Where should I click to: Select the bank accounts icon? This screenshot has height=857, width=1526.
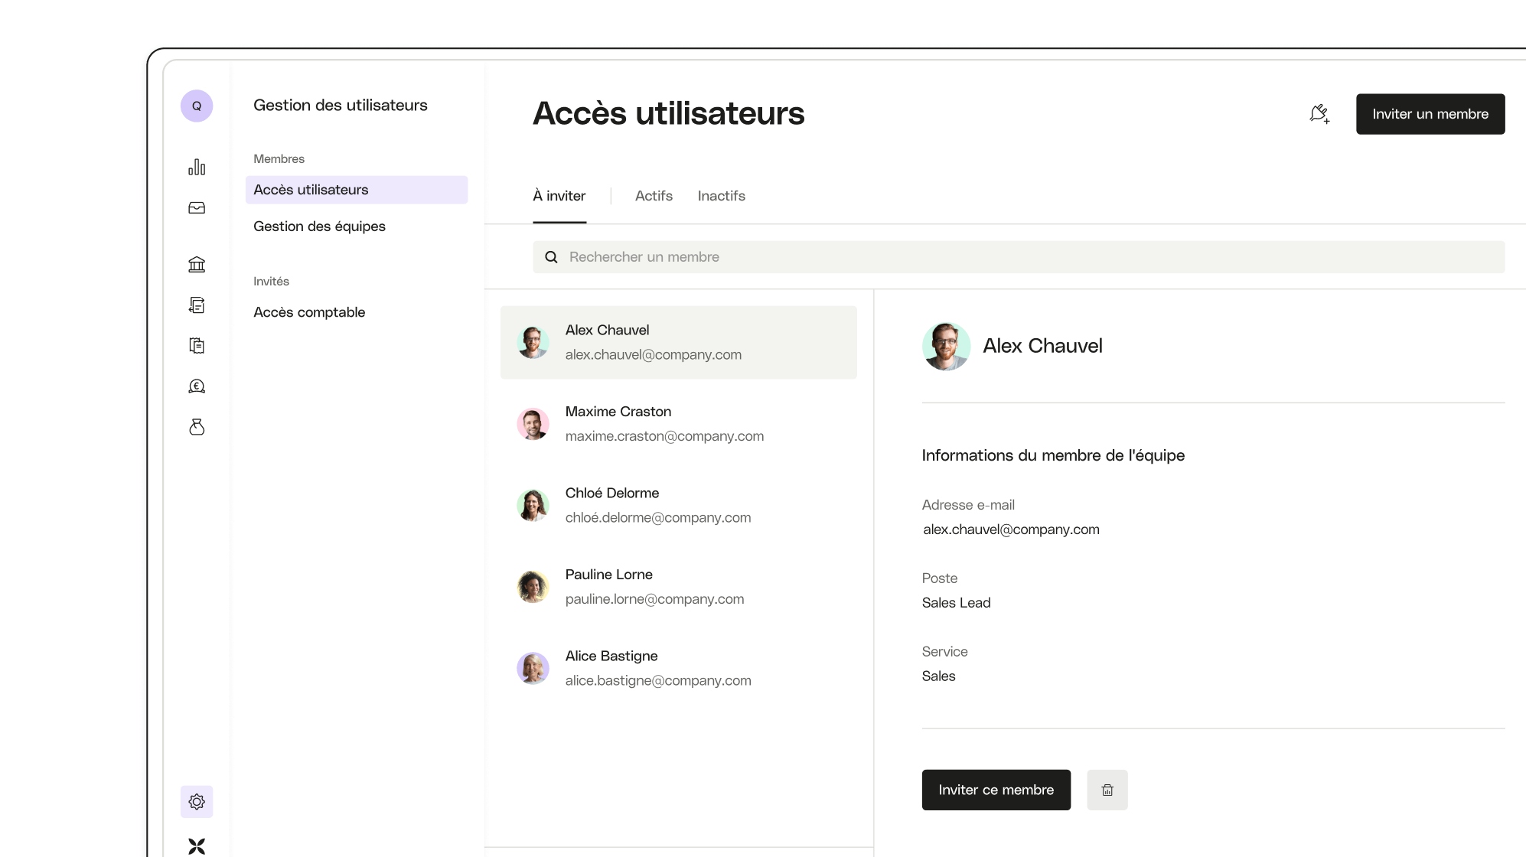[x=197, y=264]
